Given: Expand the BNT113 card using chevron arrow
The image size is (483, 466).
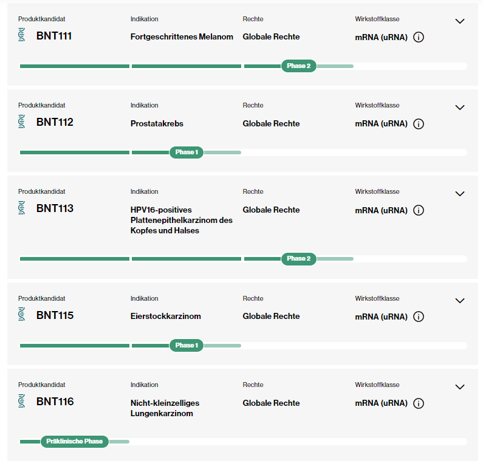Looking at the screenshot, I should (x=460, y=194).
